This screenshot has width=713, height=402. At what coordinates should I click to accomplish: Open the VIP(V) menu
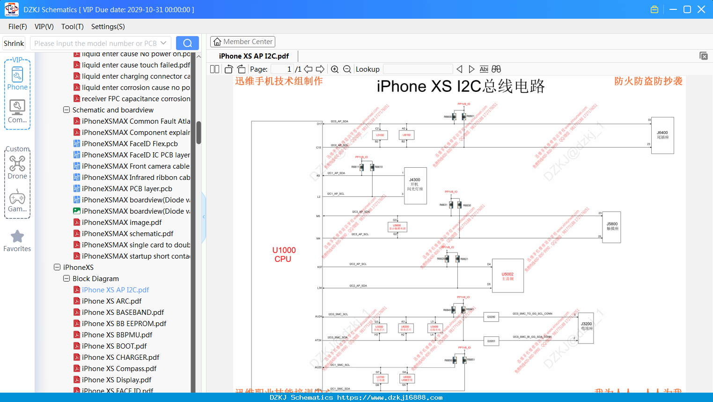click(44, 27)
